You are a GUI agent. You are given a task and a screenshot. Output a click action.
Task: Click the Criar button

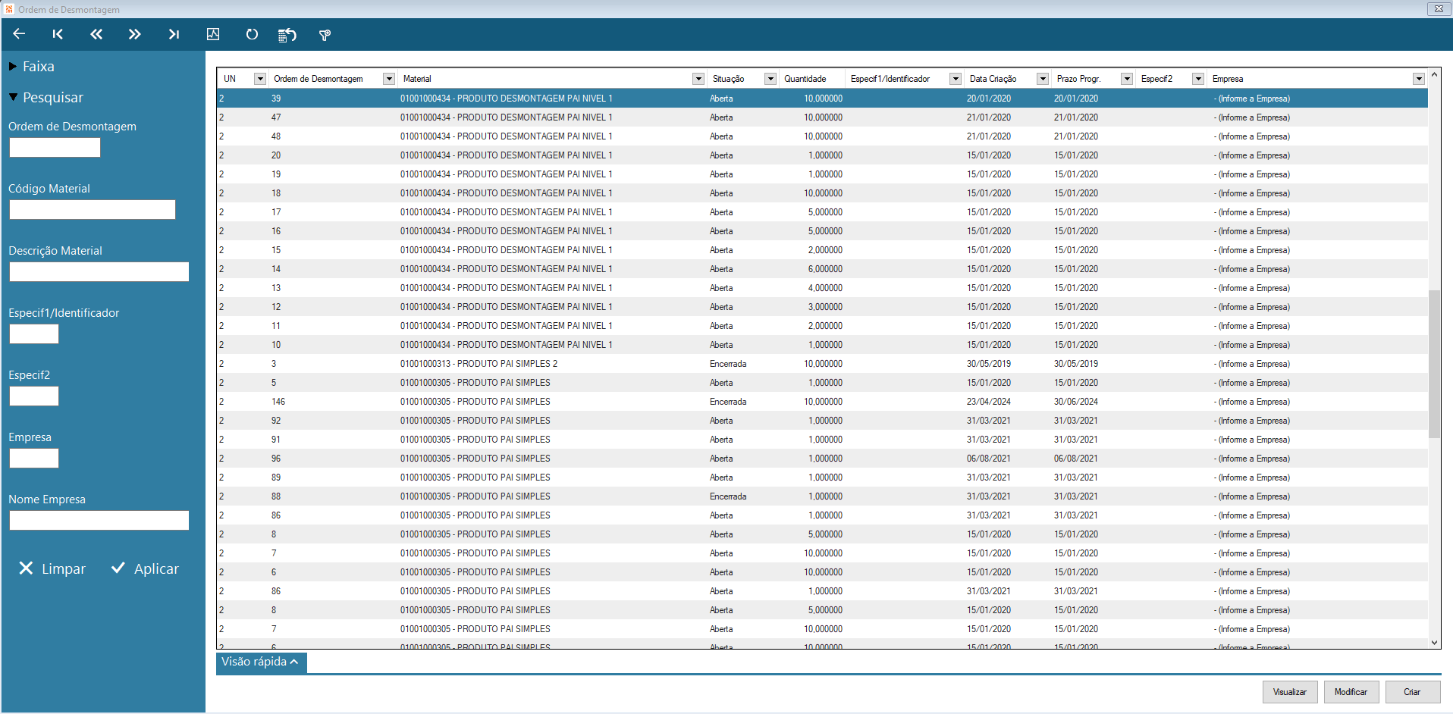(x=1412, y=692)
